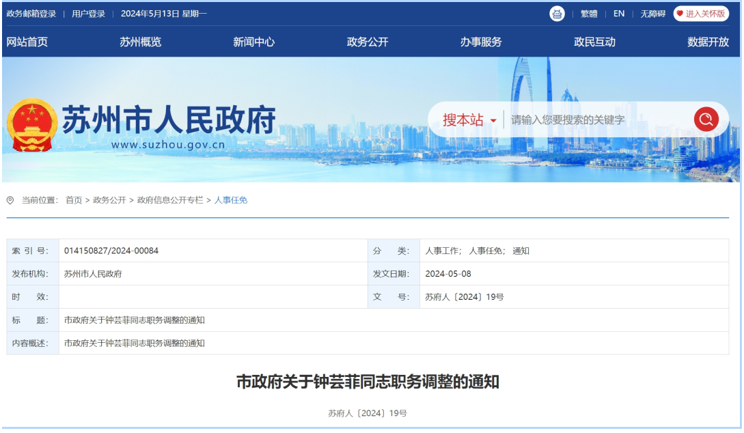Click 政府信息公开专栏 in the breadcrumb
Image resolution: width=744 pixels, height=433 pixels.
tap(170, 200)
